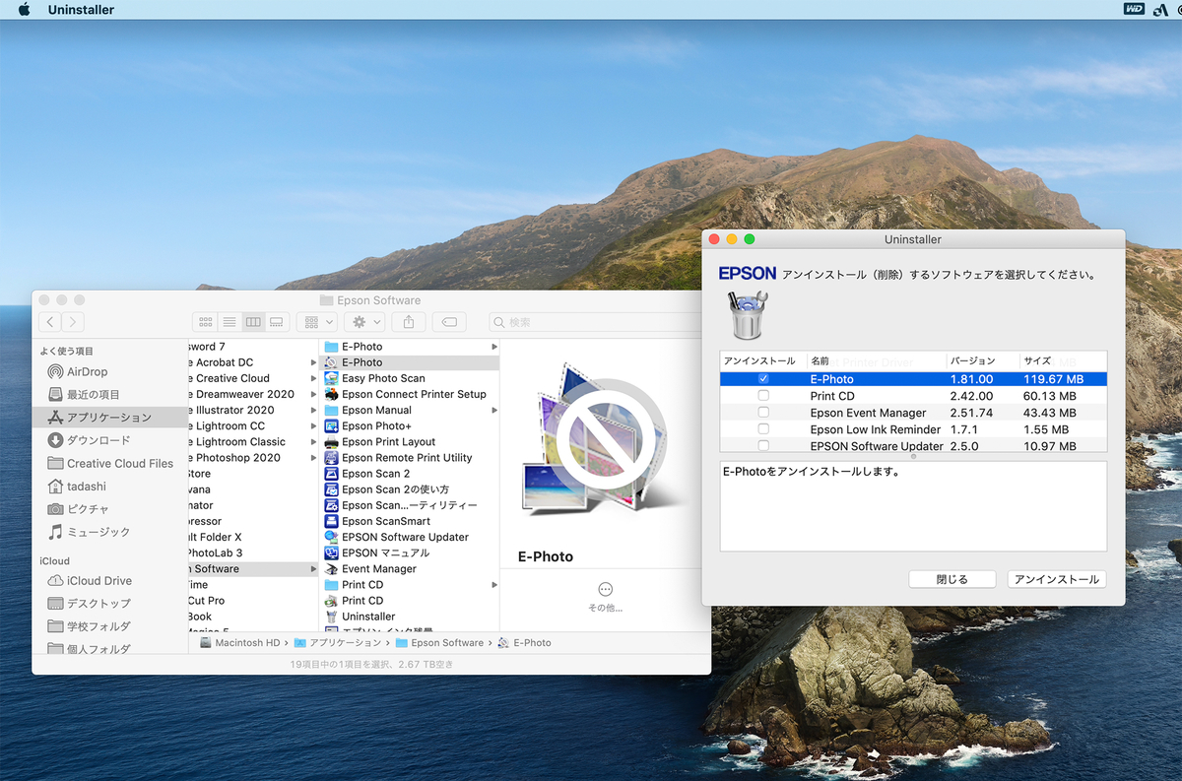Switch Finder to gallery view

(276, 322)
